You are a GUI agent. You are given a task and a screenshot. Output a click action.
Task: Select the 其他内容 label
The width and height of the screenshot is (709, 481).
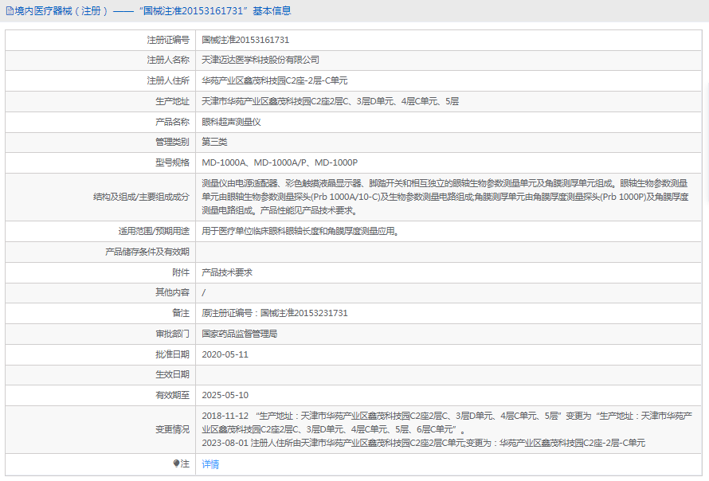pyautogui.click(x=172, y=292)
